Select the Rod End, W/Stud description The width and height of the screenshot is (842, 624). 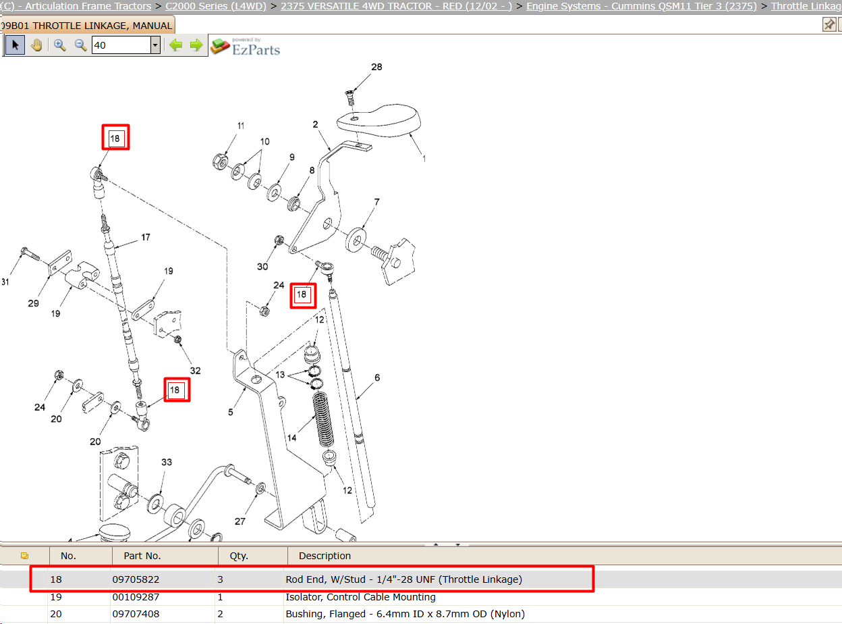(403, 579)
